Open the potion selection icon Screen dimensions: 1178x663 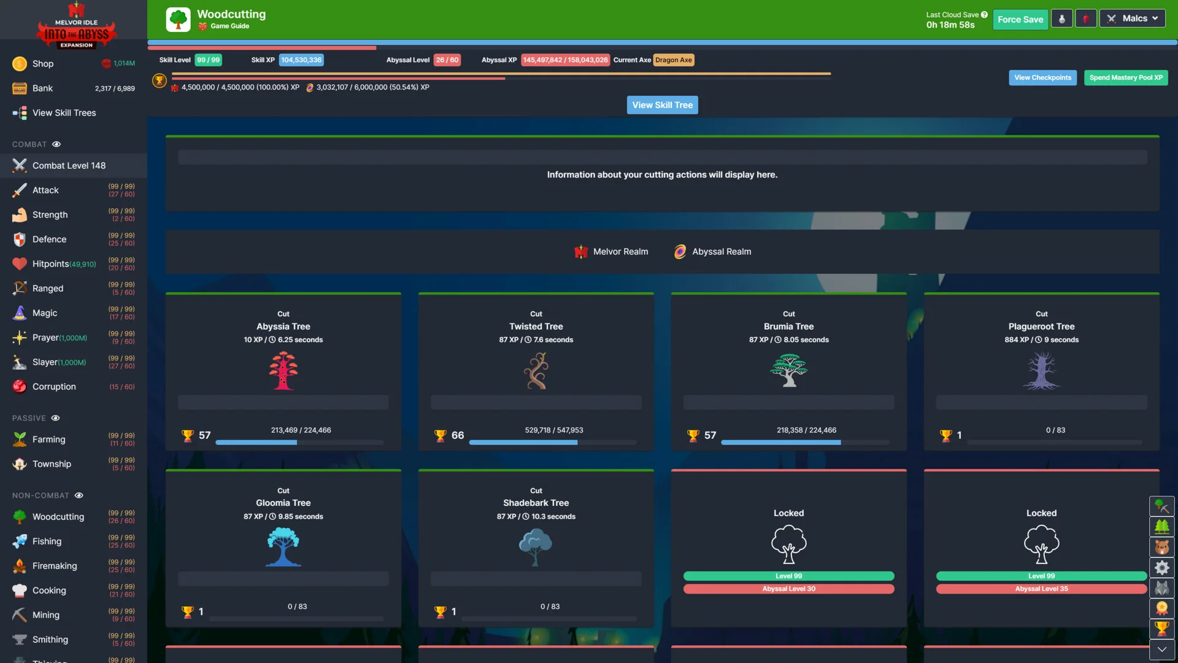[1061, 18]
